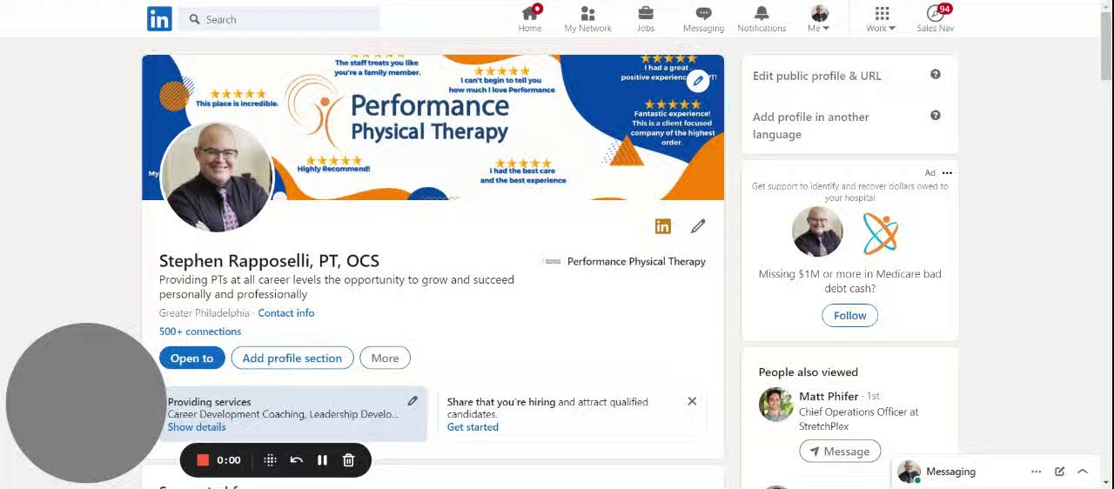
Task: Click Add profile section button
Action: 292,358
